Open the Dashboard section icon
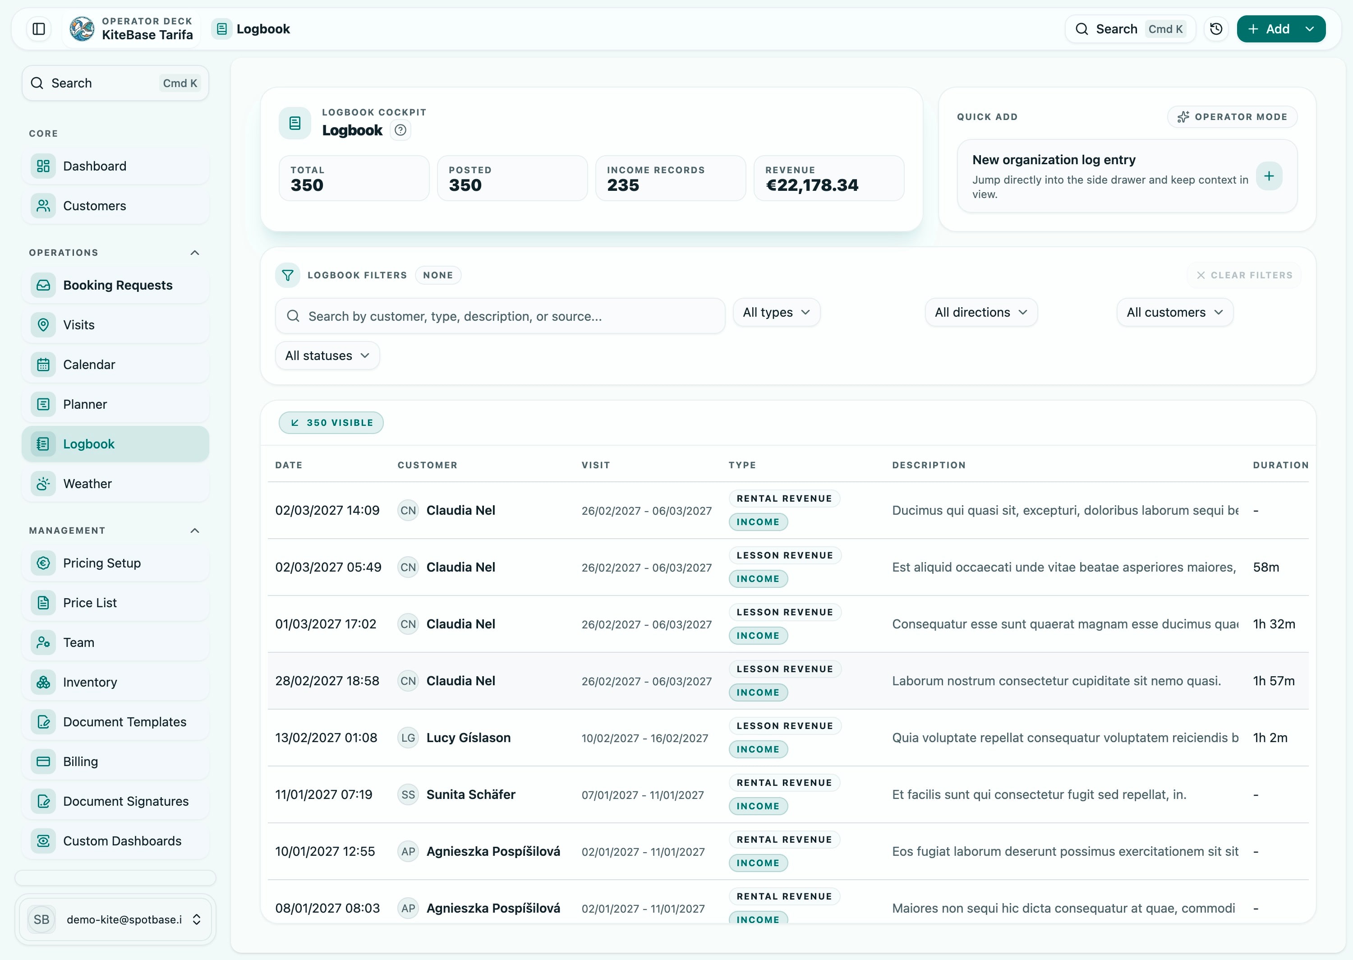 pos(42,166)
